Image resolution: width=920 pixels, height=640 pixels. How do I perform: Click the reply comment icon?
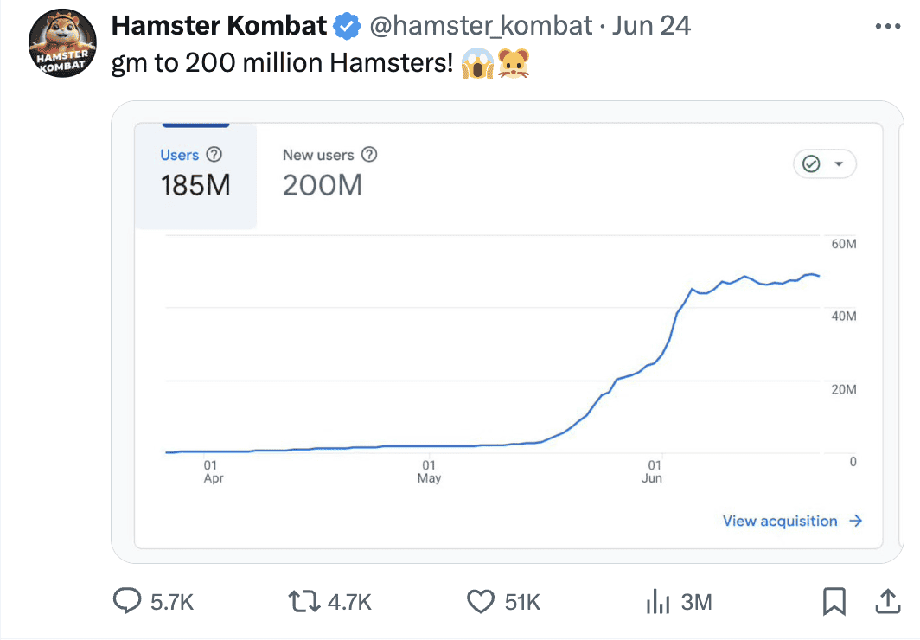[x=127, y=601]
